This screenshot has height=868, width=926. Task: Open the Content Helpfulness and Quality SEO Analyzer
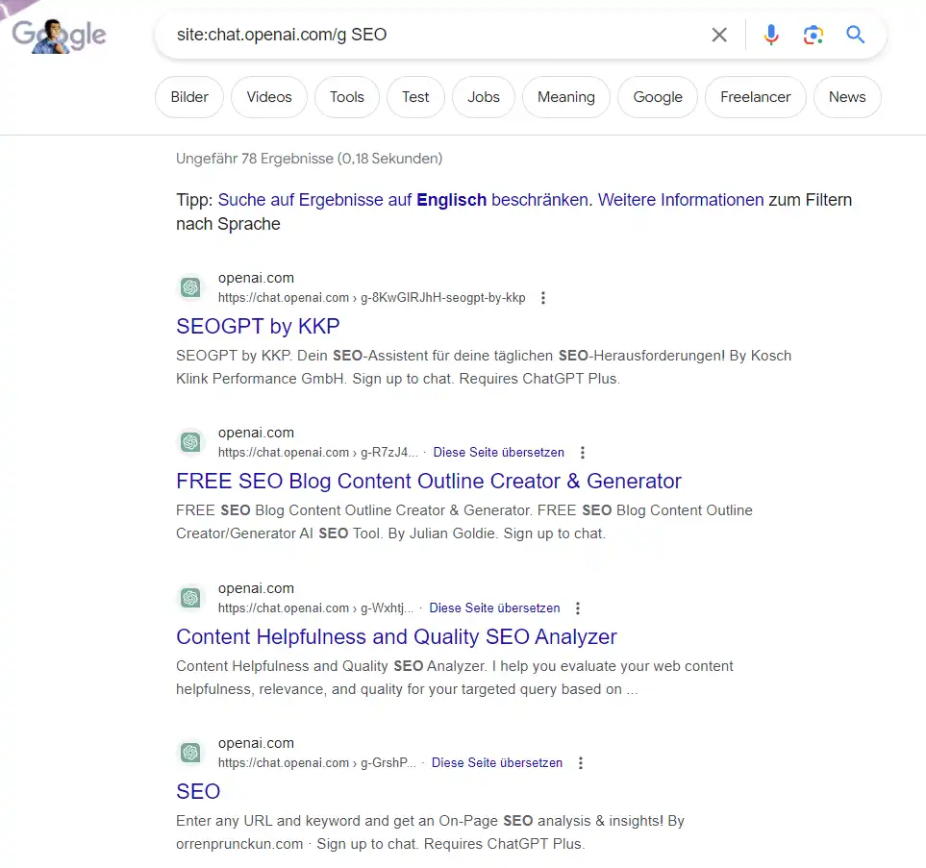396,636
